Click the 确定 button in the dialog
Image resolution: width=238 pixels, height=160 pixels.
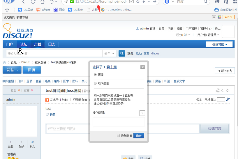[x=139, y=136]
